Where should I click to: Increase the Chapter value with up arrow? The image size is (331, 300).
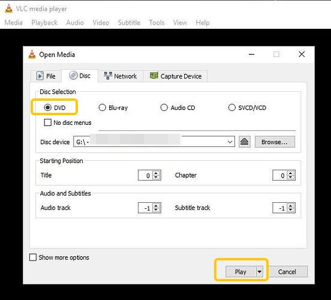pyautogui.click(x=291, y=173)
